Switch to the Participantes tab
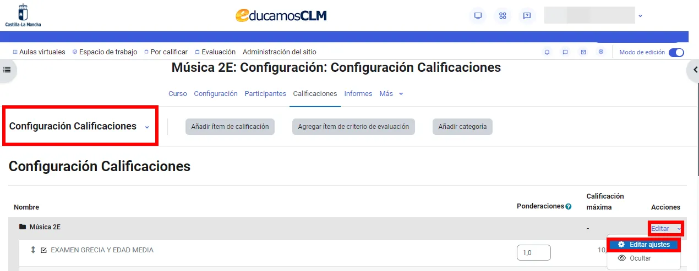The height and width of the screenshot is (271, 699). pyautogui.click(x=265, y=94)
